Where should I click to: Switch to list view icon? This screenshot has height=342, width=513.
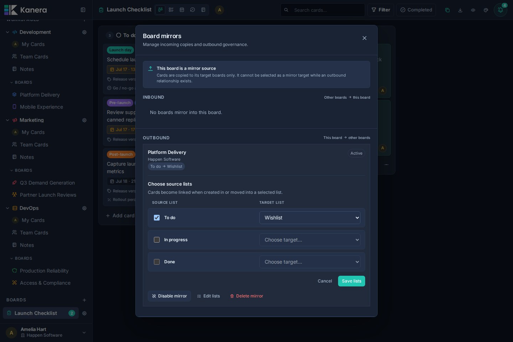171,10
